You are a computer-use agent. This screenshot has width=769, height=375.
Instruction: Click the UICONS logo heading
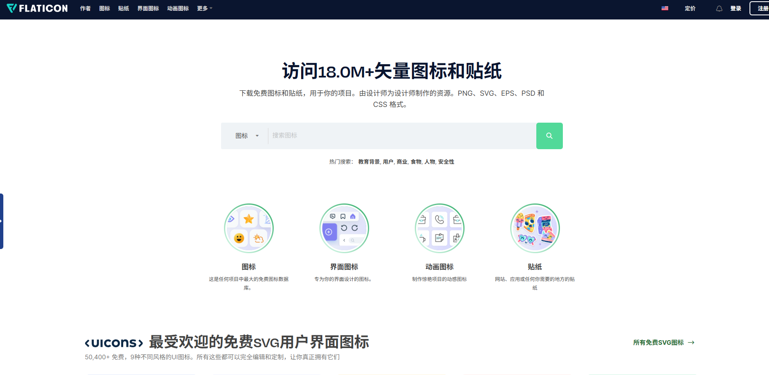(114, 343)
